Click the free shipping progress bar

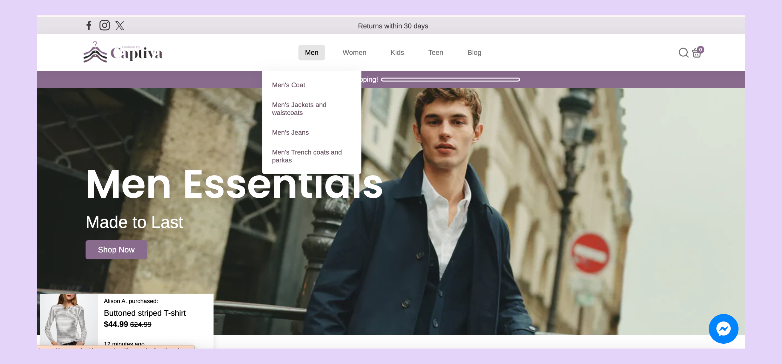[450, 80]
